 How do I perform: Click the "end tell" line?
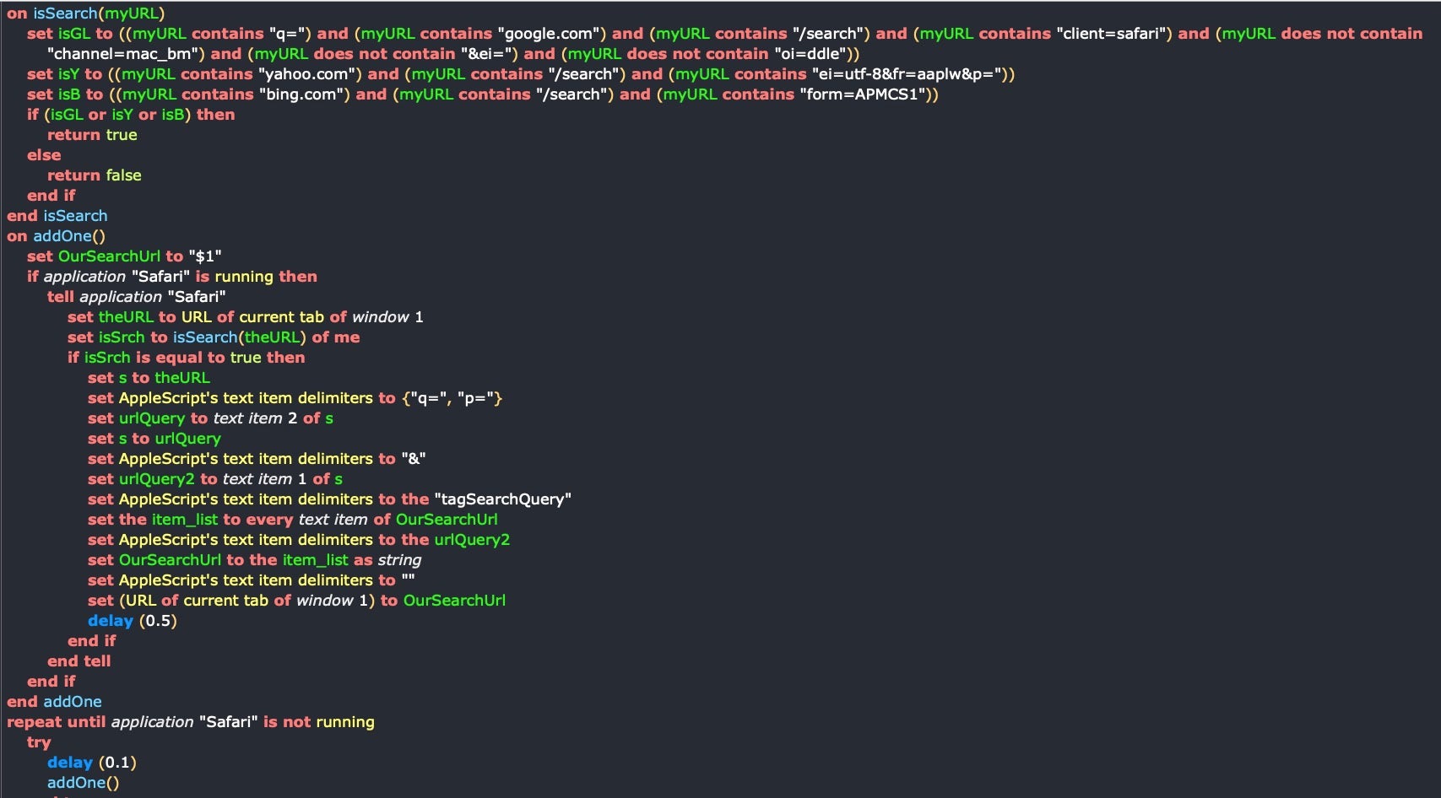coord(79,661)
